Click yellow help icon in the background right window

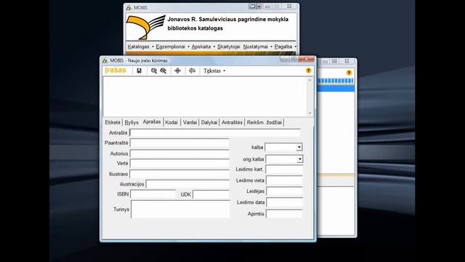point(349,73)
